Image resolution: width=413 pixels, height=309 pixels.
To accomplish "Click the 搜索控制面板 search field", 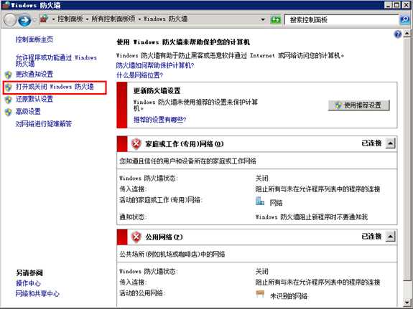I will coord(342,20).
